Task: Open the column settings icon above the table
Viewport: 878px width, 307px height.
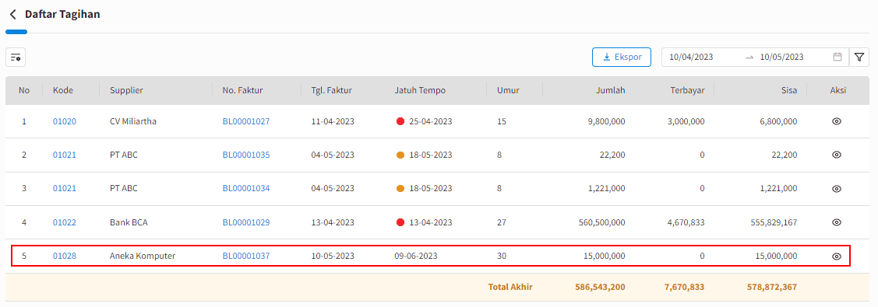Action: click(x=16, y=58)
